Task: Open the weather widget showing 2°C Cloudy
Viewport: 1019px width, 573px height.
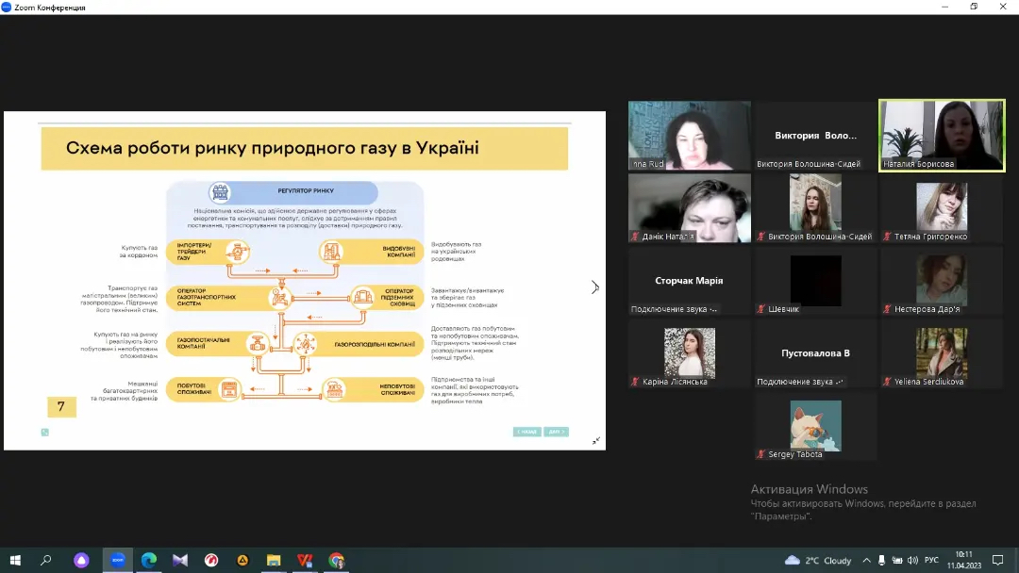Action: pos(818,560)
